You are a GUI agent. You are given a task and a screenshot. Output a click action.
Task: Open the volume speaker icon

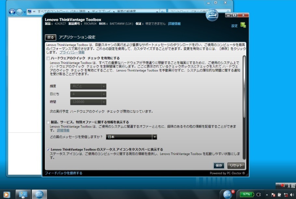click(x=292, y=195)
